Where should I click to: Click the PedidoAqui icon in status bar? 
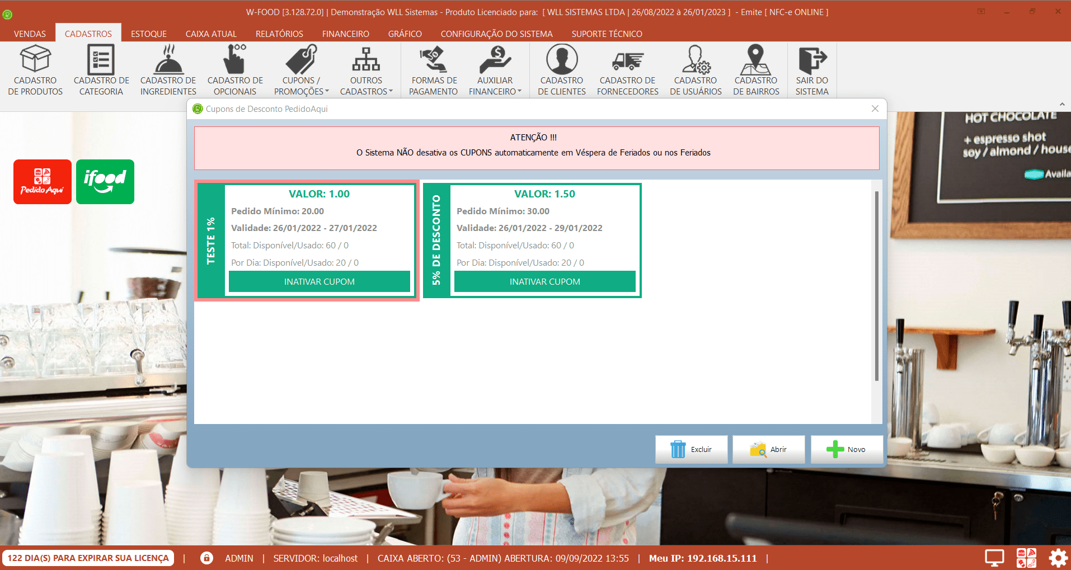click(1026, 558)
